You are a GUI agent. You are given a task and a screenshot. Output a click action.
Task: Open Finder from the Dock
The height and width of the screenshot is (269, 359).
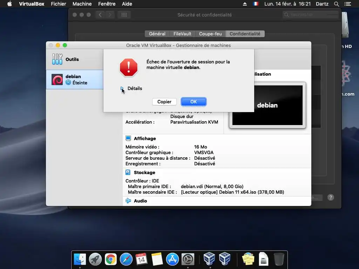[80, 259]
